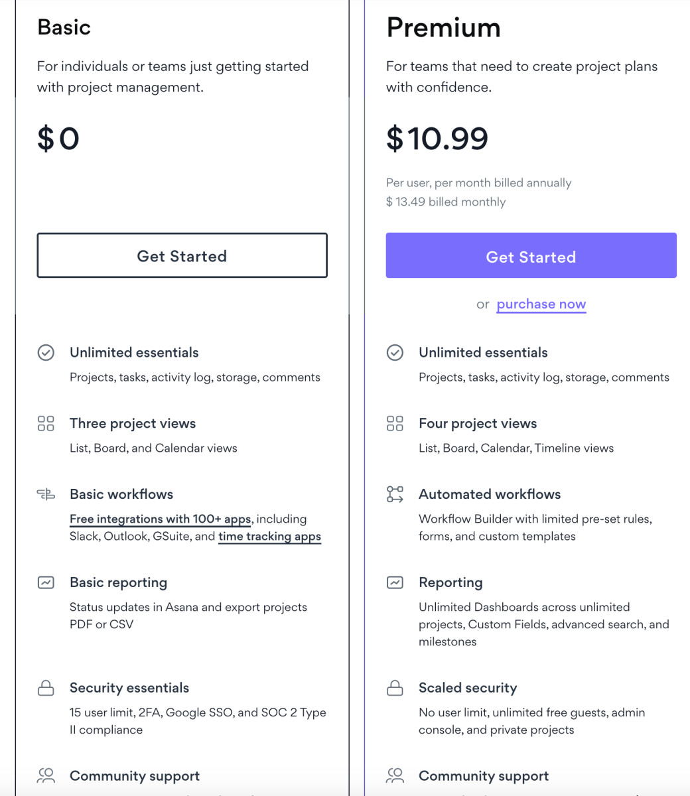The height and width of the screenshot is (796, 690).
Task: Click the Premium Reporting chart icon
Action: pyautogui.click(x=395, y=582)
